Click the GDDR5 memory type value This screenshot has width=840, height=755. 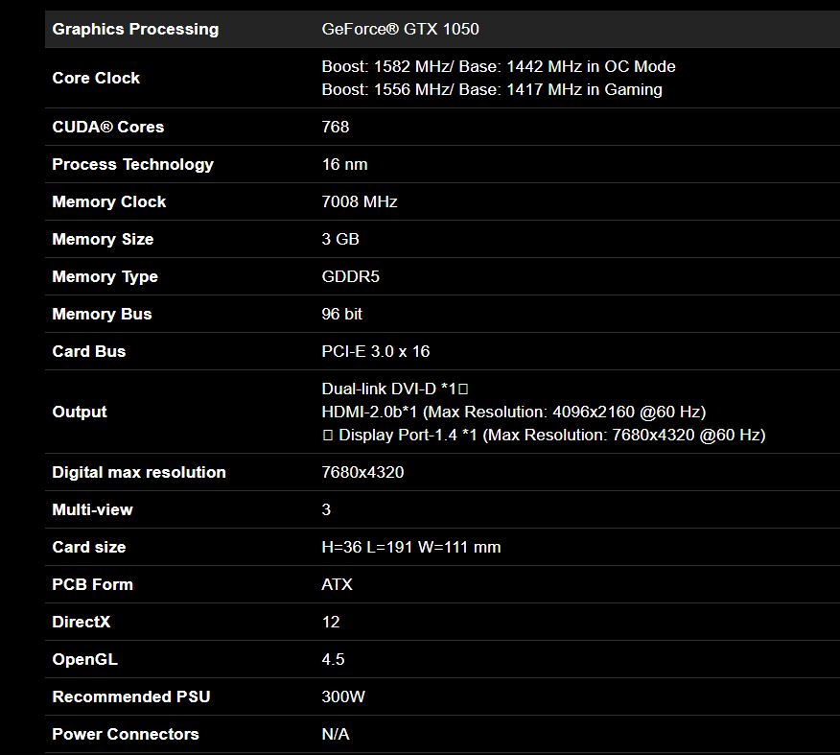click(349, 276)
